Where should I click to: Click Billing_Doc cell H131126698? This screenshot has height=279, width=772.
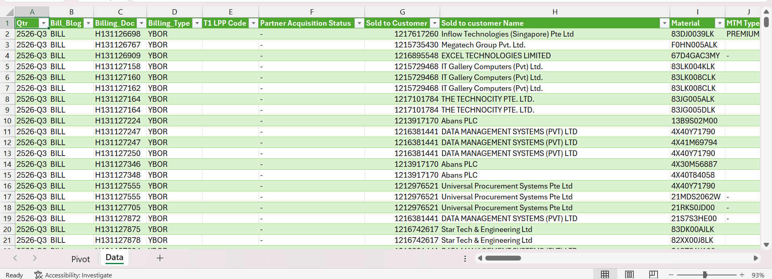click(x=120, y=34)
